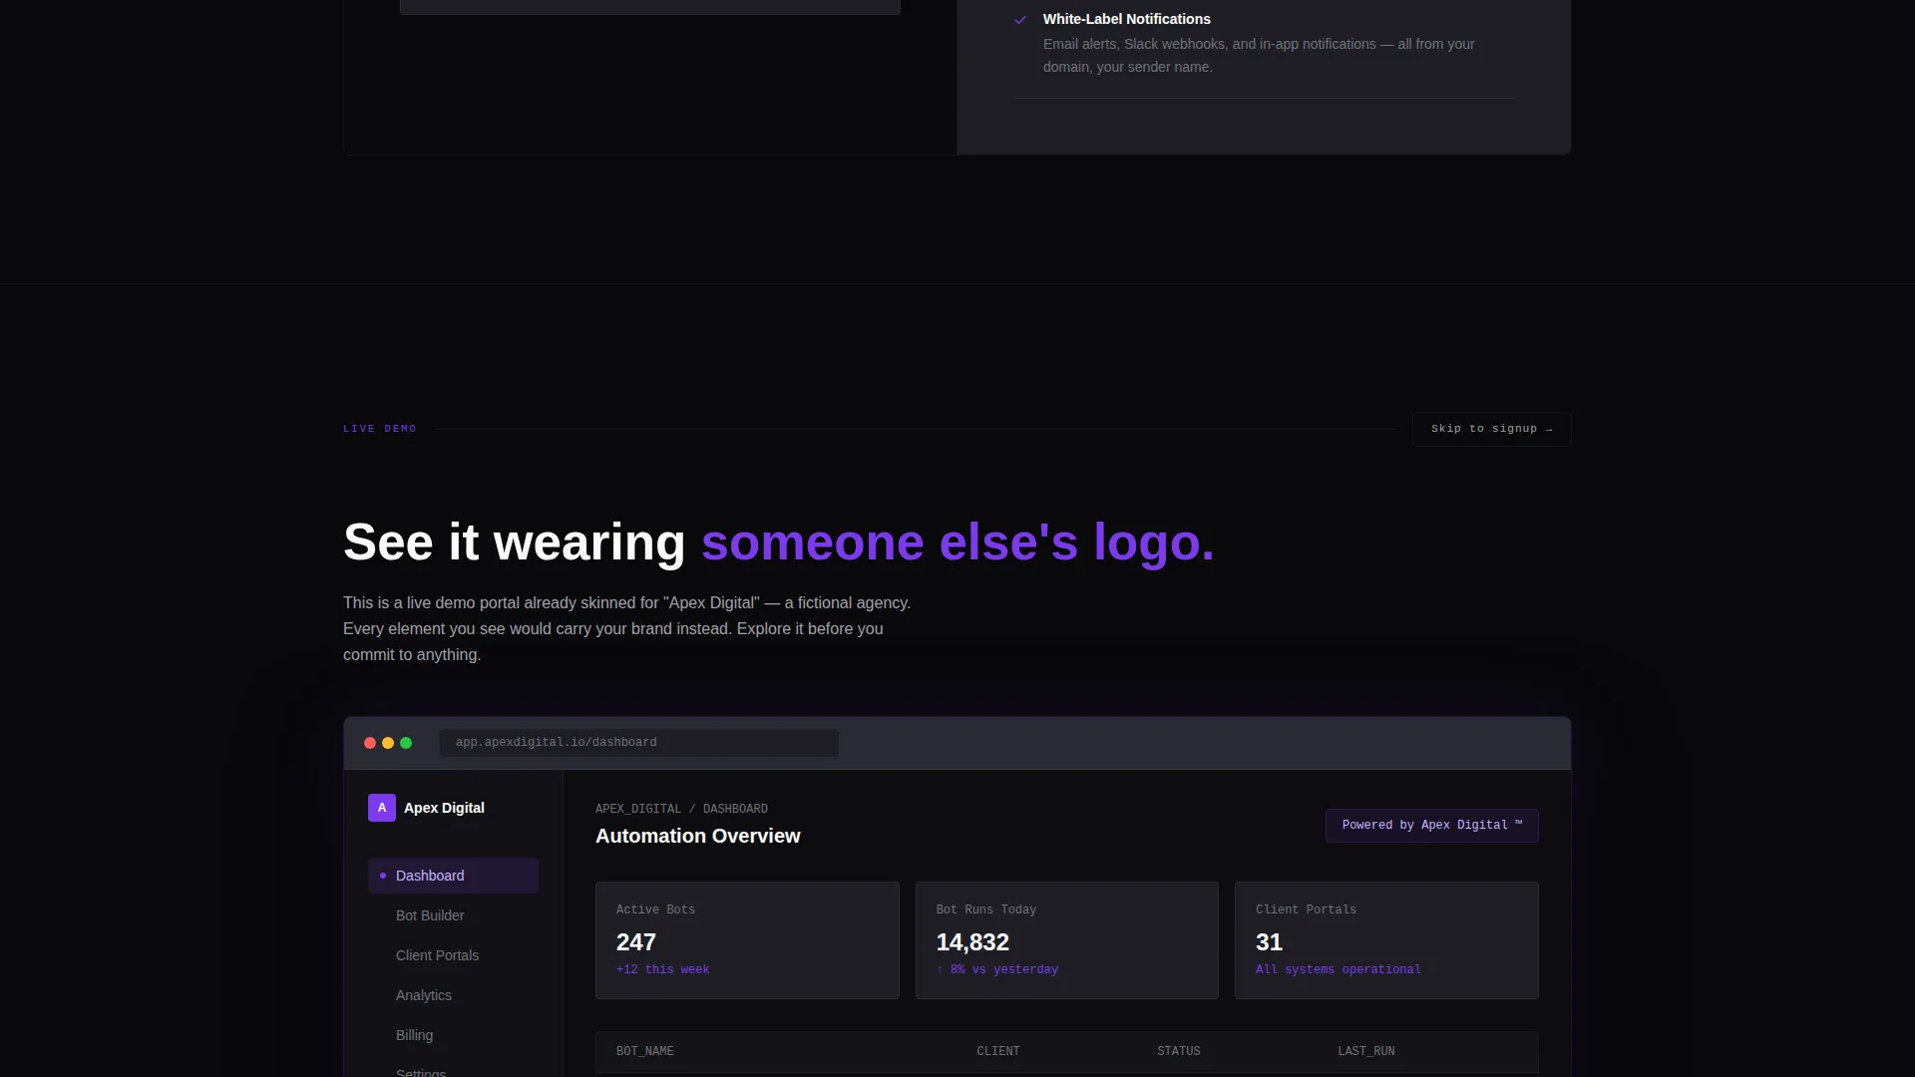Image resolution: width=1915 pixels, height=1077 pixels.
Task: Go to Client Portals in sidebar
Action: tap(453, 955)
